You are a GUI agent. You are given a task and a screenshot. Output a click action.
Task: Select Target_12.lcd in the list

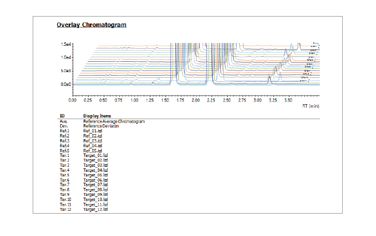[x=95, y=209]
